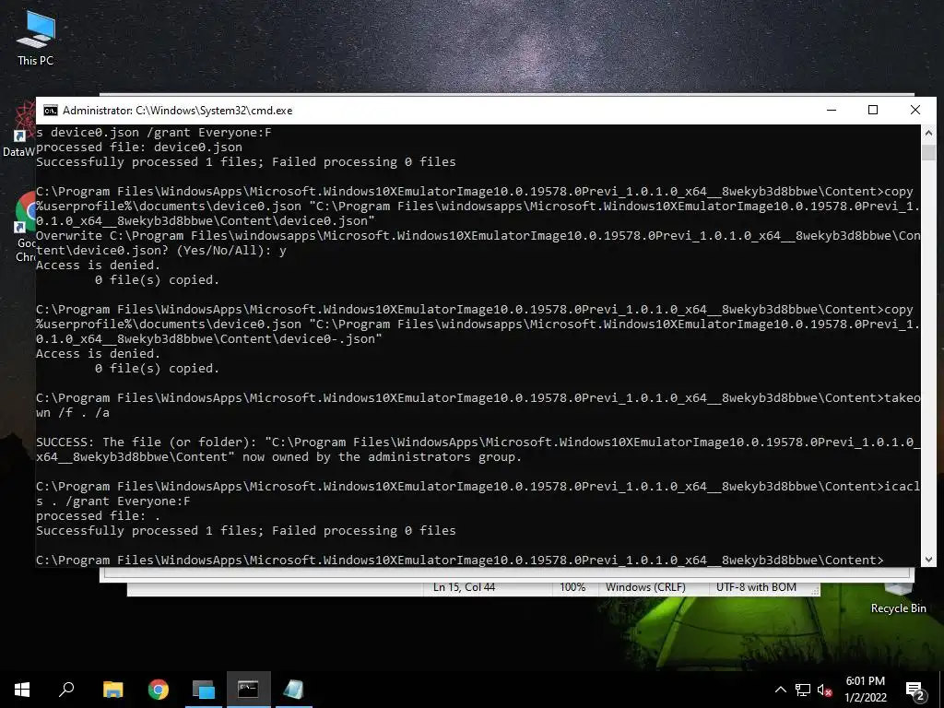The image size is (944, 708).
Task: Click the cmd.exe title bar system icon
Action: point(51,111)
